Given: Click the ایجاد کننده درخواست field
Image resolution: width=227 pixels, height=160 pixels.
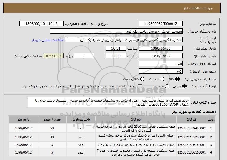Looking at the screenshot, I should (x=124, y=40).
